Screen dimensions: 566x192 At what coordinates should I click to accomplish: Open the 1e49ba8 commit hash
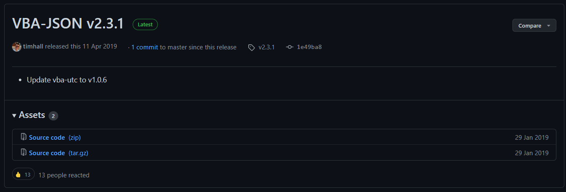[309, 47]
